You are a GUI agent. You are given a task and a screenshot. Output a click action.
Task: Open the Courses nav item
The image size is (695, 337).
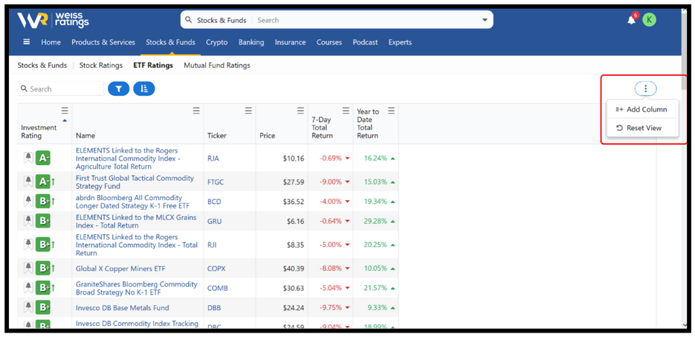[329, 42]
